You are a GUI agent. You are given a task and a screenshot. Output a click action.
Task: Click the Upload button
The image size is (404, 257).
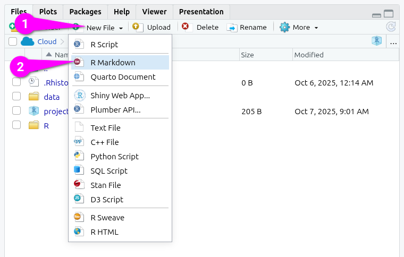click(x=151, y=27)
